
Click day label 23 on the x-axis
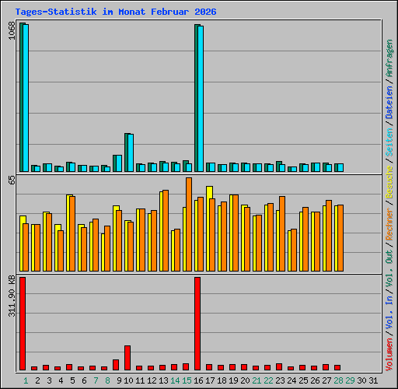[280, 380]
